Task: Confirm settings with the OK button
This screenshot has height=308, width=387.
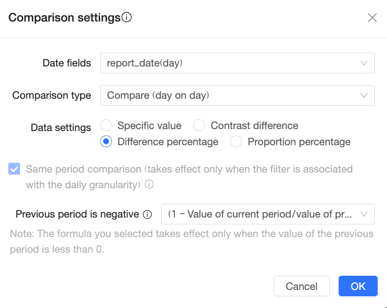Action: (358, 286)
